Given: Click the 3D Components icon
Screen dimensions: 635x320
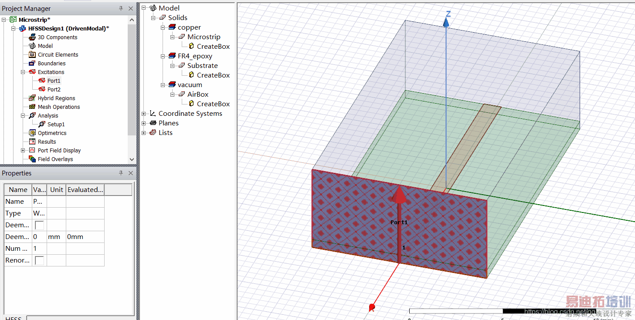Looking at the screenshot, I should 32,37.
